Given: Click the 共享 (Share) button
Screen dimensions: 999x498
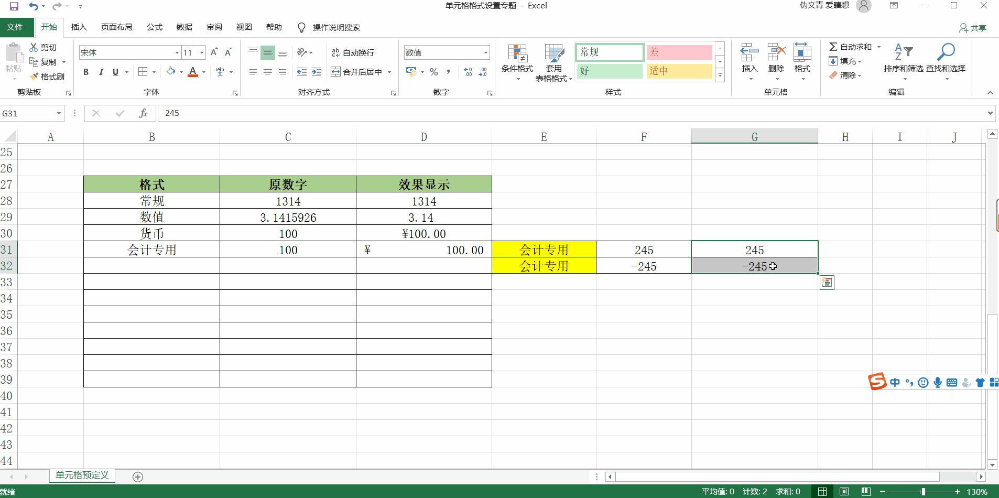Looking at the screenshot, I should click(973, 27).
